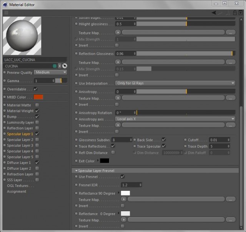Image resolution: width=246 pixels, height=232 pixels.
Task: Collapse the Specular Layer Fresnel section
Action: (x=76, y=170)
